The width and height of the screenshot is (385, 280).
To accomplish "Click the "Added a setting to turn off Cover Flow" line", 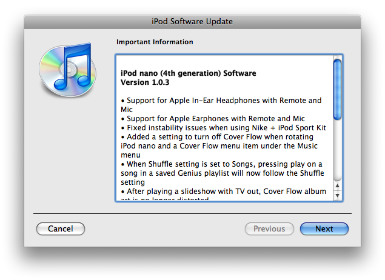I will (217, 137).
